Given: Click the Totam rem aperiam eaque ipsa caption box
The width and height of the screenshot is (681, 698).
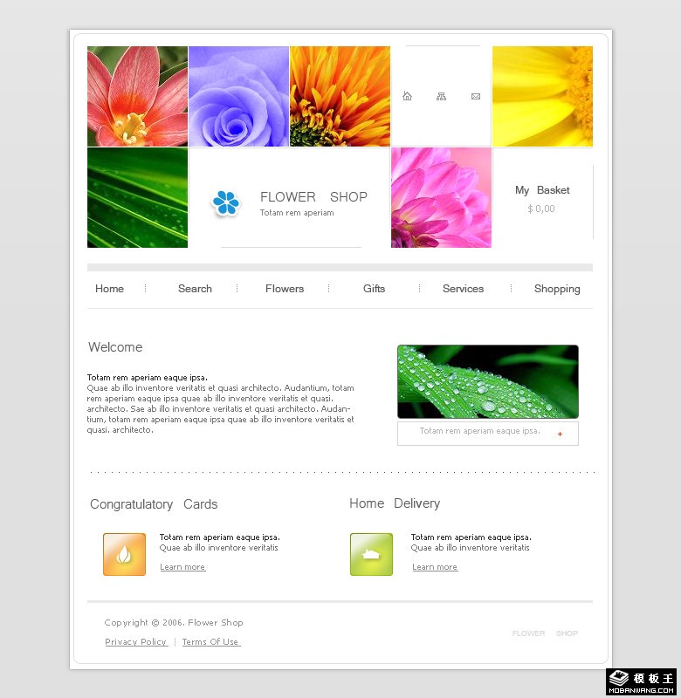Looking at the screenshot, I should pos(488,434).
